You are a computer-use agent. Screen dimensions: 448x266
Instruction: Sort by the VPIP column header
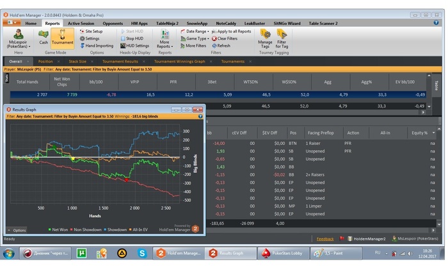point(134,82)
